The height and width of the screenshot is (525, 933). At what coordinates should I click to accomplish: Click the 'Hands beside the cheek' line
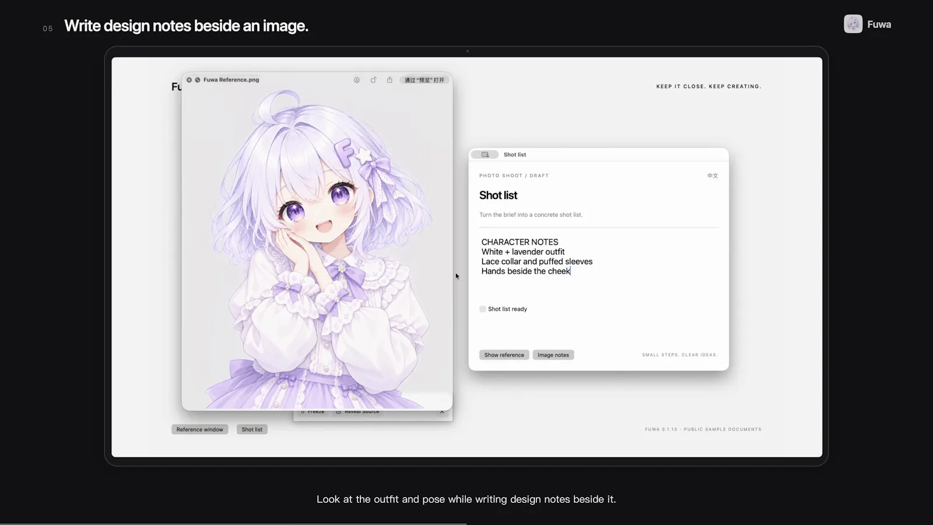(525, 271)
